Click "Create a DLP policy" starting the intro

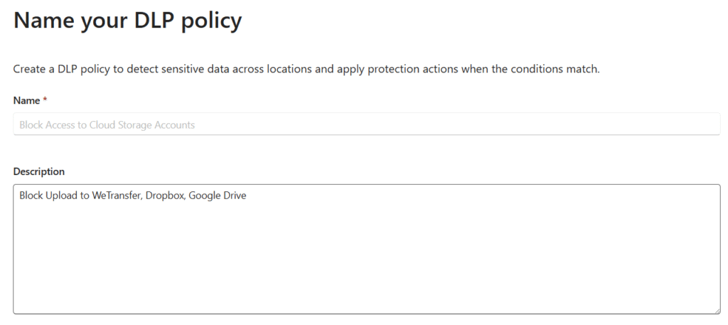click(58, 70)
